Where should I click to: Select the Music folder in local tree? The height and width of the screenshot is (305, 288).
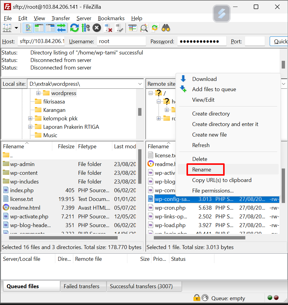tap(50, 135)
